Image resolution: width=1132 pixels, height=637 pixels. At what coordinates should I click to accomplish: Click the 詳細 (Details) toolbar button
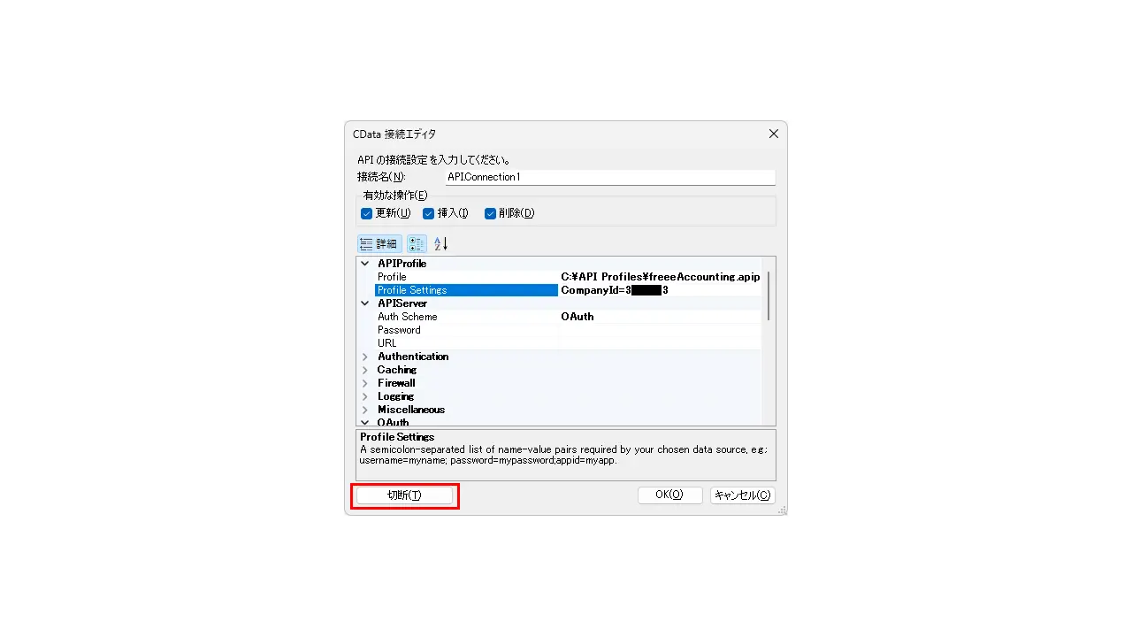[x=379, y=243]
